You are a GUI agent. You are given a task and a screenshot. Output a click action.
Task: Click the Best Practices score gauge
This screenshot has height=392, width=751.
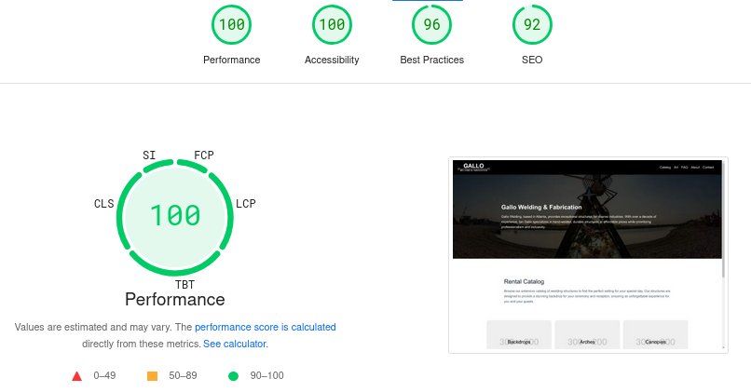click(x=431, y=24)
